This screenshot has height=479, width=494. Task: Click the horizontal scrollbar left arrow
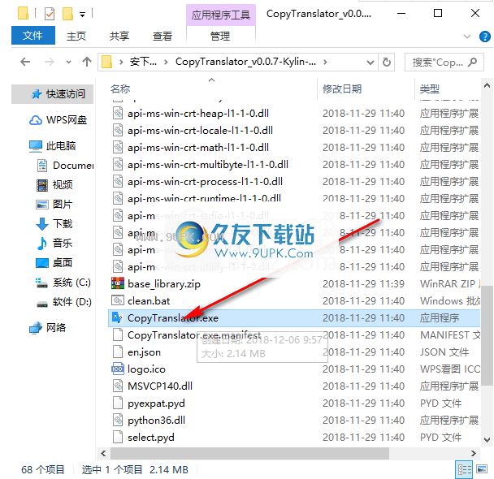103,453
